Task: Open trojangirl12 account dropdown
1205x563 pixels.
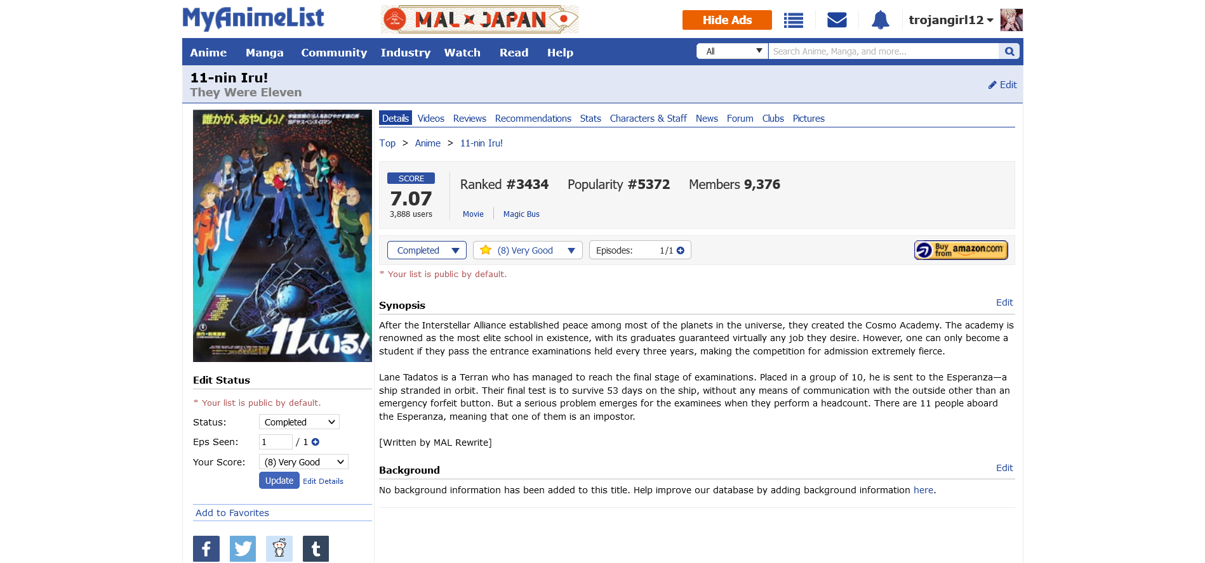Action: (951, 20)
